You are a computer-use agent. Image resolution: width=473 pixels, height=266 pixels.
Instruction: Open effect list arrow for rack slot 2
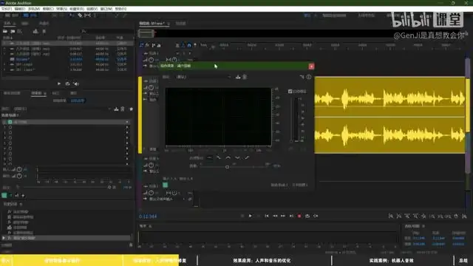click(x=127, y=127)
